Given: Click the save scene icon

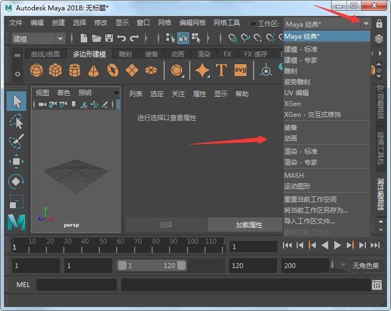Looking at the screenshot, I should (x=109, y=38).
